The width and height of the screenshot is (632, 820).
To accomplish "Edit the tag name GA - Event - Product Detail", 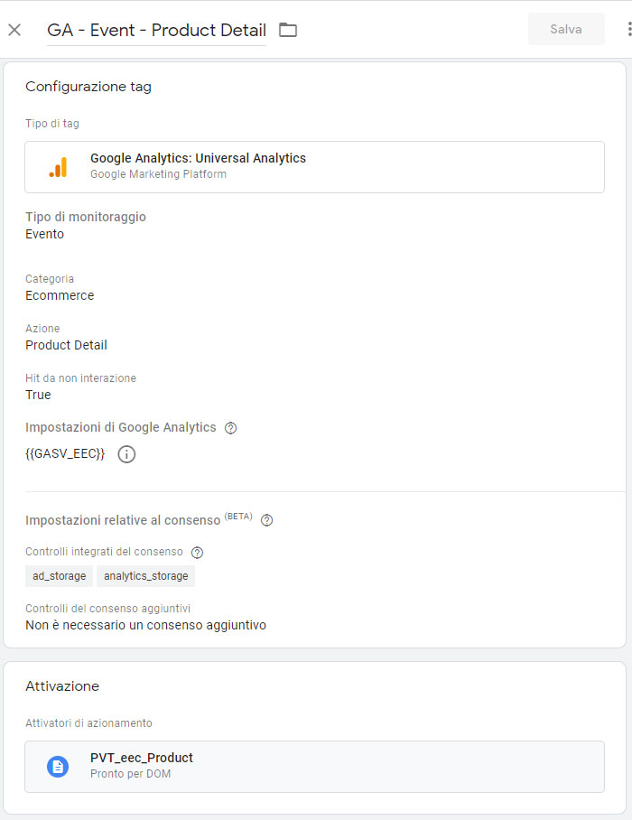I will 157,31.
